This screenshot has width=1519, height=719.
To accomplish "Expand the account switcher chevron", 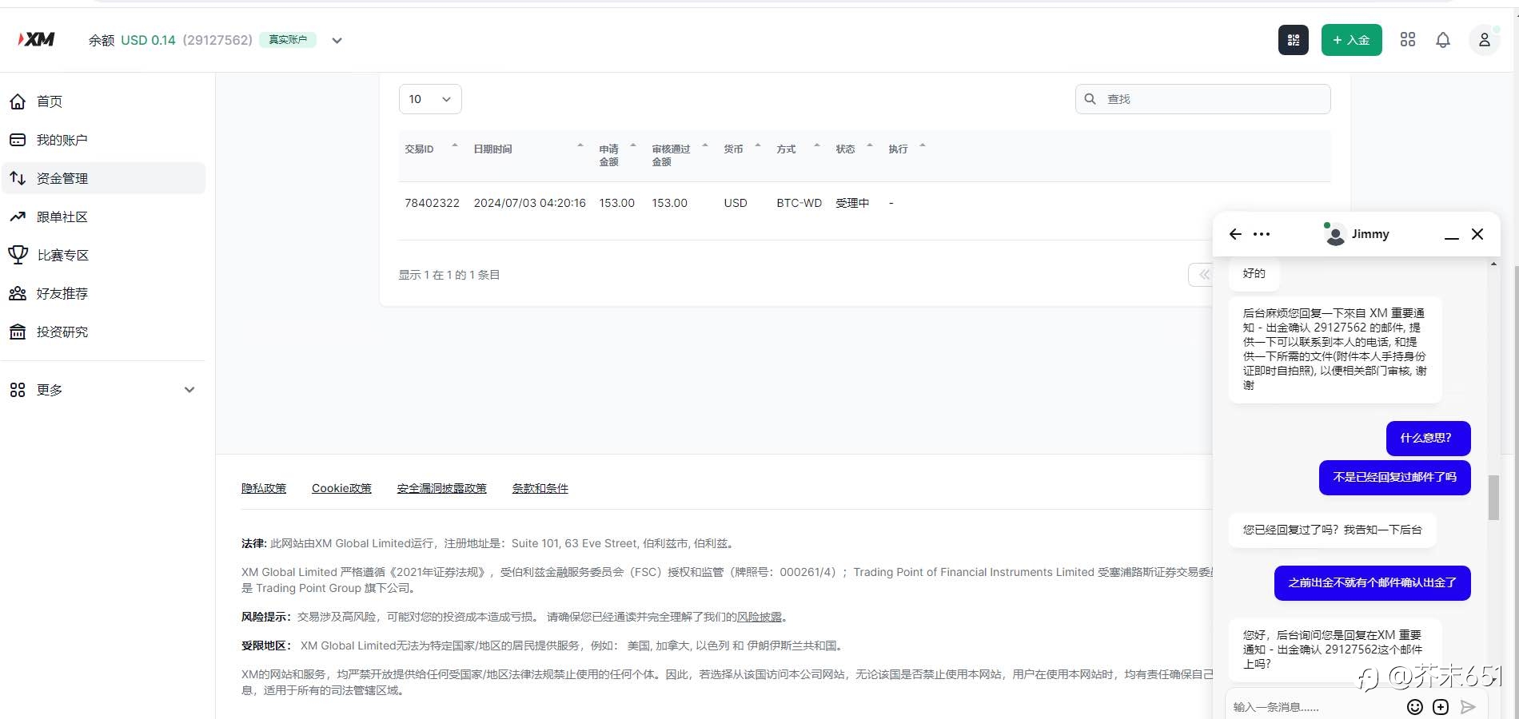I will [337, 41].
